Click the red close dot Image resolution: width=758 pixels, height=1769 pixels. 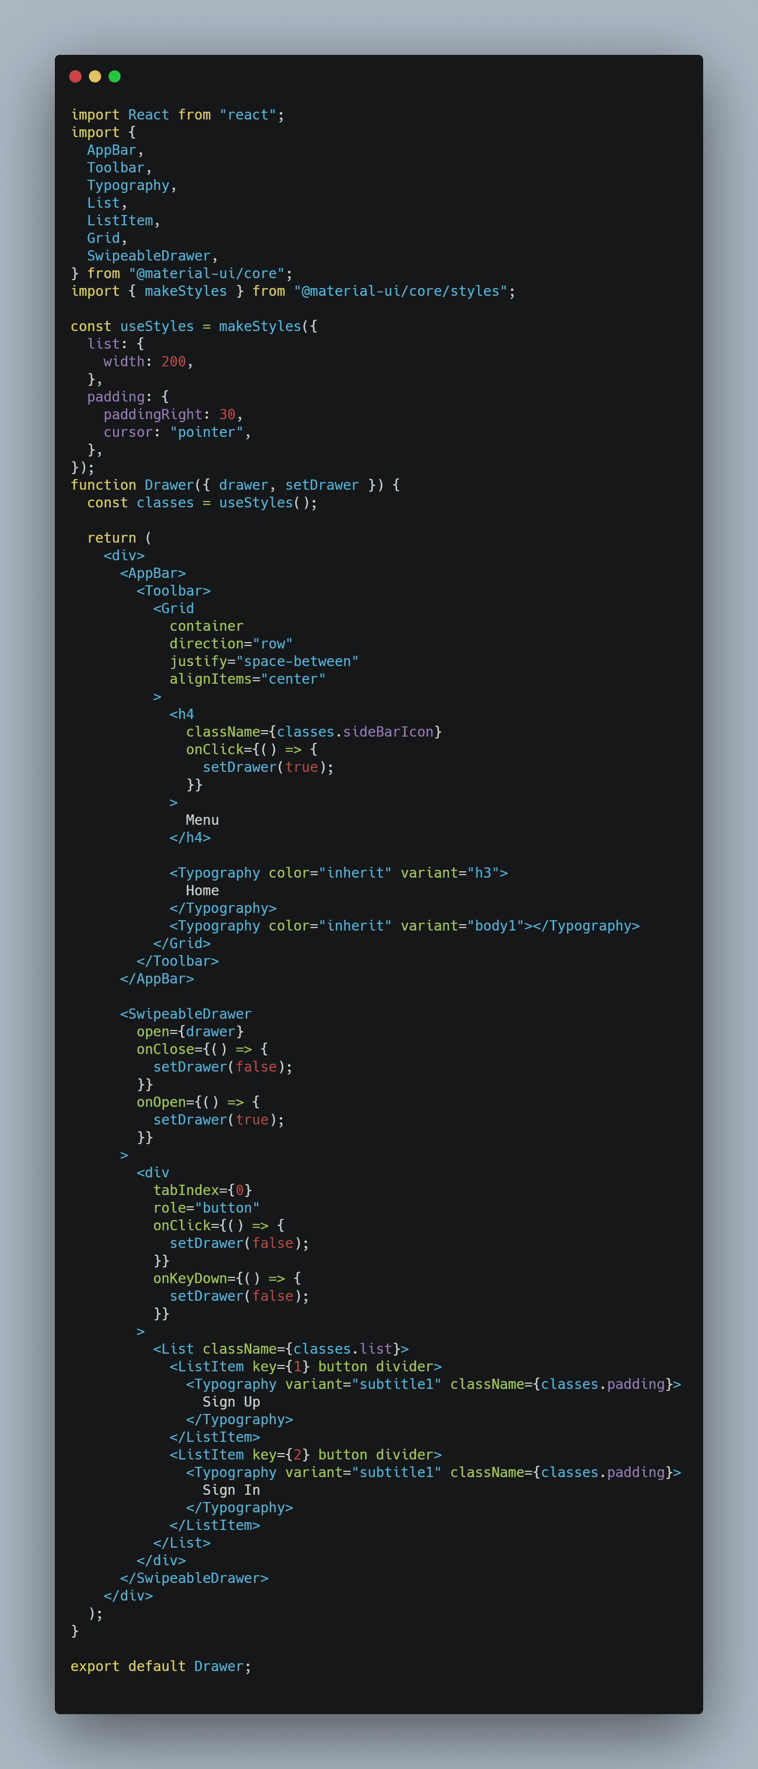pos(75,76)
